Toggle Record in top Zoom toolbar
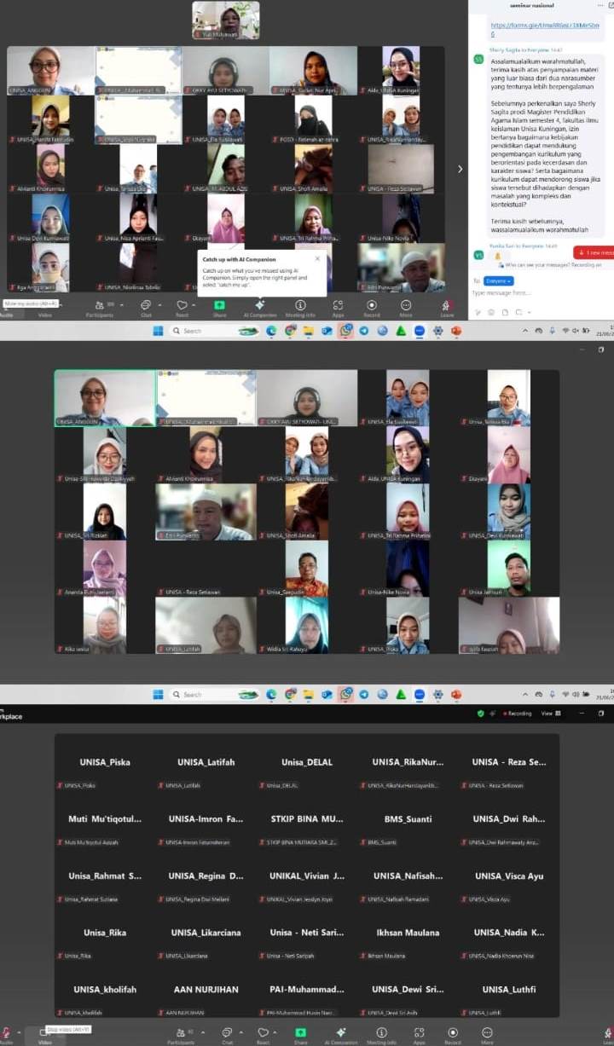Screen dimensions: 614x1046 pyautogui.click(x=371, y=307)
